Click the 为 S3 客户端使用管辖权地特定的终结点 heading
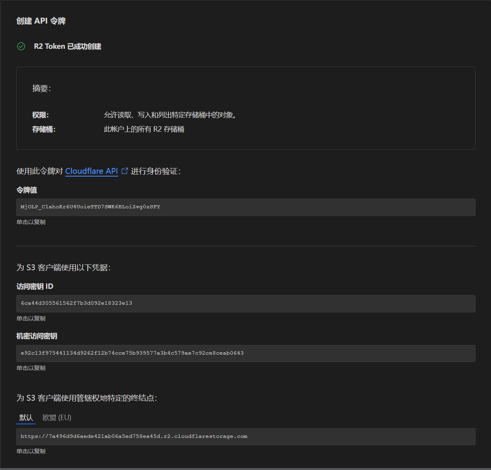 tap(87, 398)
